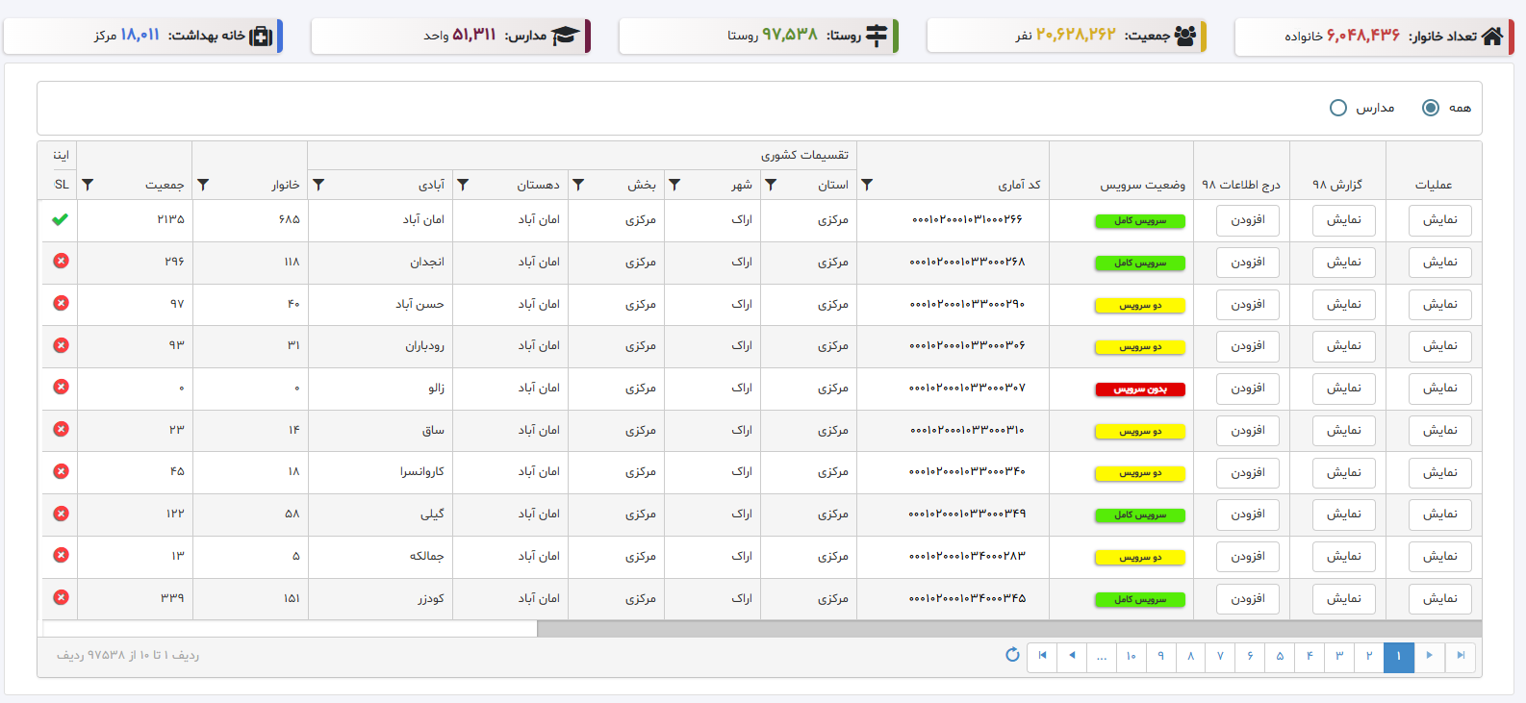Select the مدارس radio button

pos(1337,108)
